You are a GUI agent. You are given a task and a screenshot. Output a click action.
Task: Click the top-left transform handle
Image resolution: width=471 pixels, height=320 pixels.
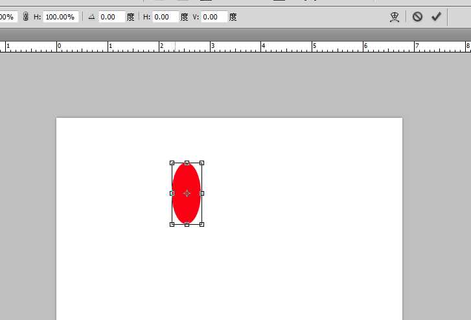point(172,163)
